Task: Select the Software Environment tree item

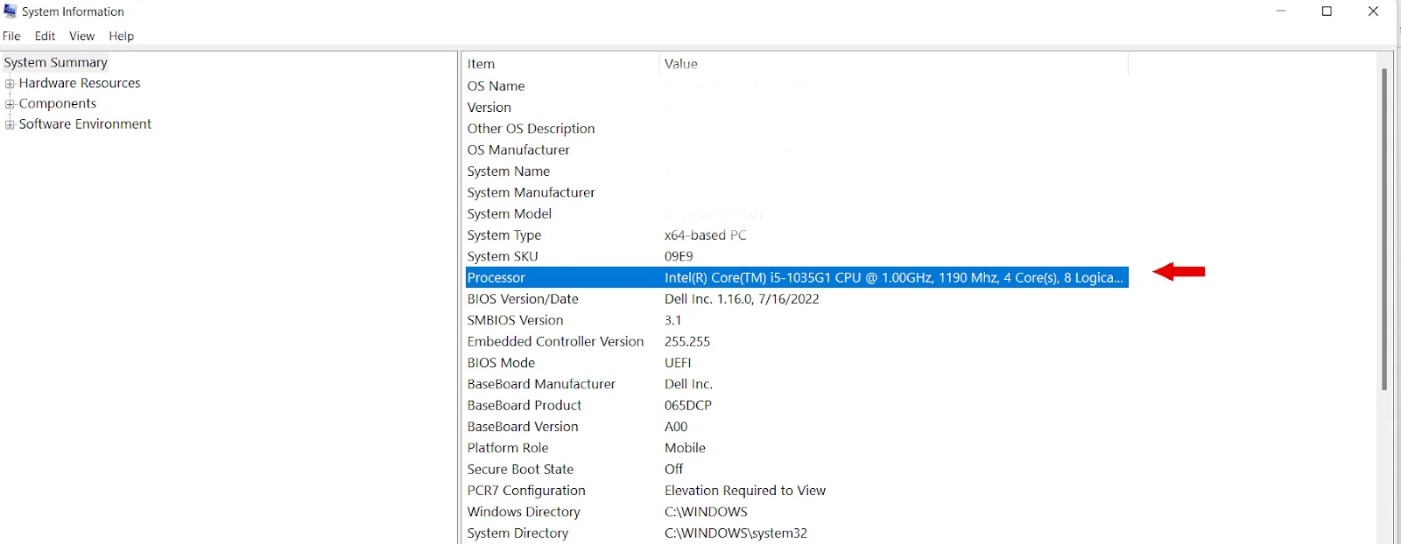Action: 85,124
